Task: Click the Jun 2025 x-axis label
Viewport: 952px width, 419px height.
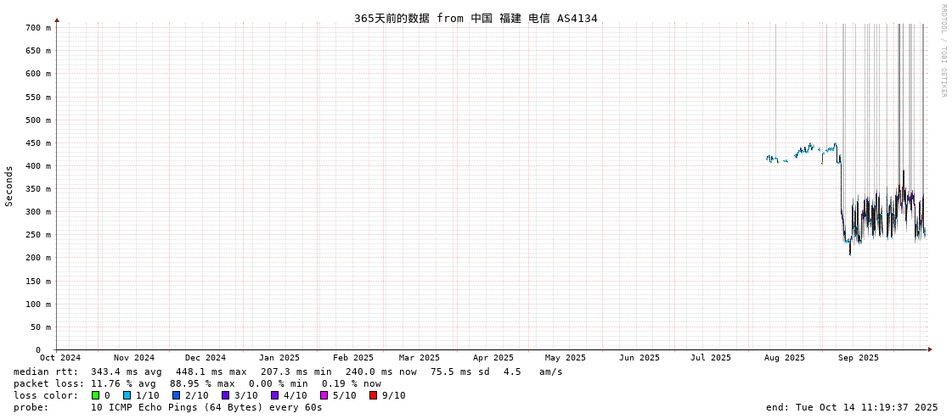Action: click(x=639, y=358)
